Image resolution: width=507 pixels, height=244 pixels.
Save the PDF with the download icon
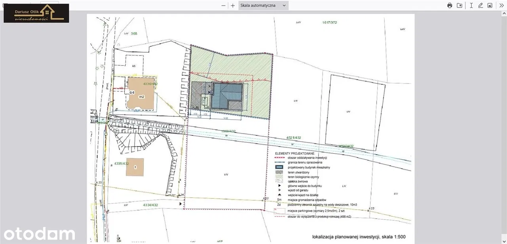[459, 6]
